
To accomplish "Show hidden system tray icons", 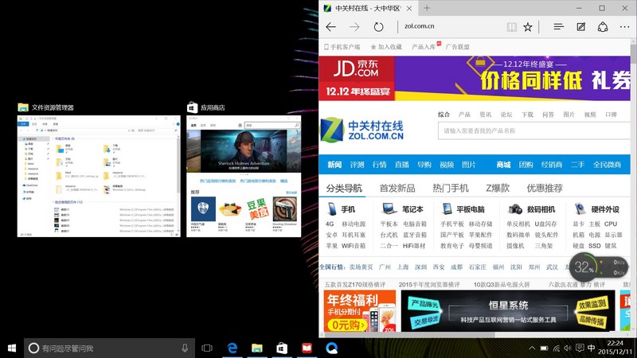I will (x=532, y=348).
